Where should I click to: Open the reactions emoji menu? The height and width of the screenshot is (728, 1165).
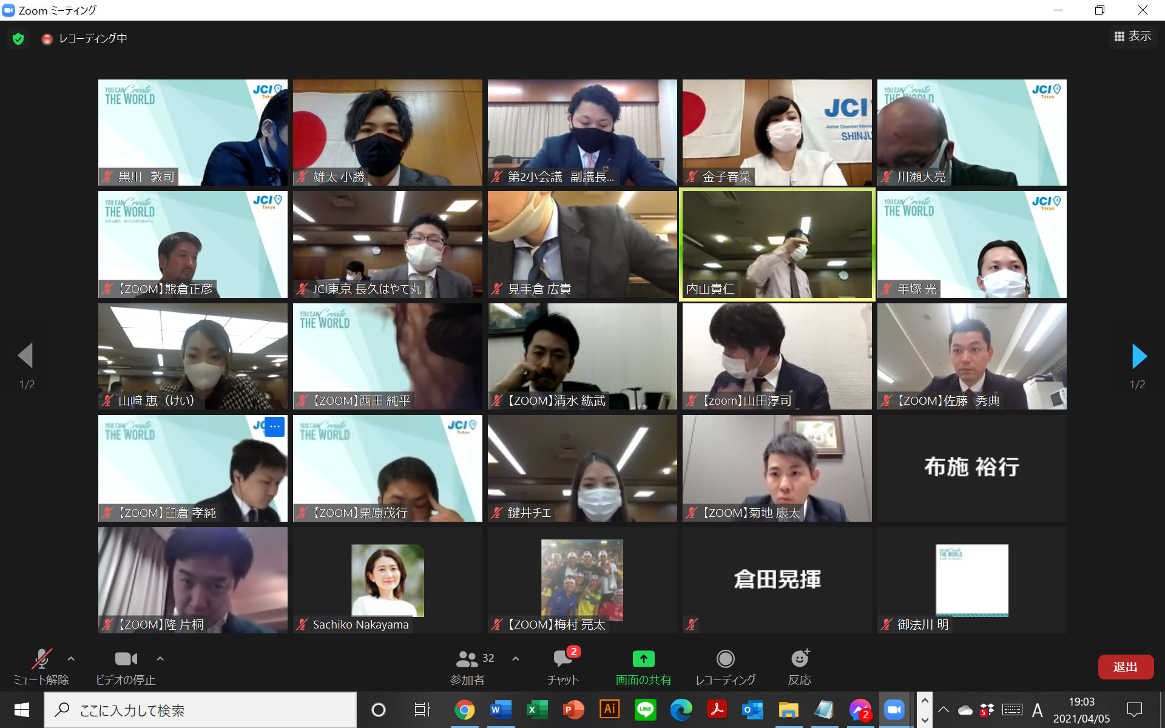tap(799, 659)
